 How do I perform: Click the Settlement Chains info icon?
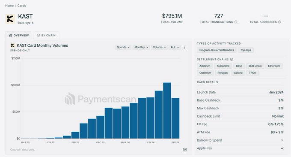point(232,59)
